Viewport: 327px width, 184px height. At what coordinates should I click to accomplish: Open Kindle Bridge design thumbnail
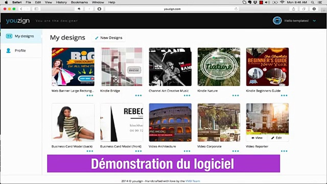click(x=122, y=67)
